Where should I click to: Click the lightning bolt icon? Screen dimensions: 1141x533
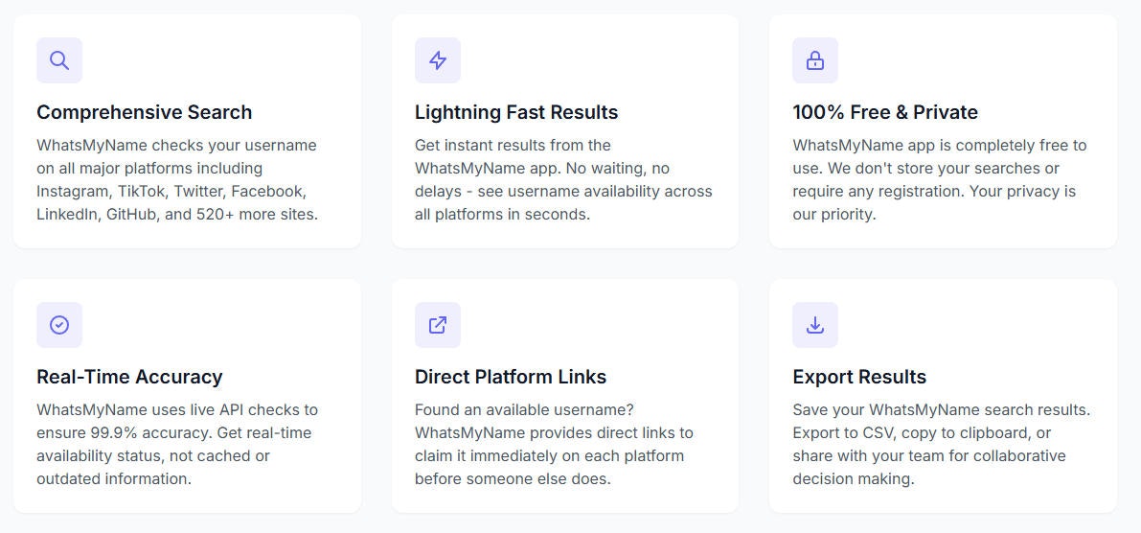tap(437, 60)
